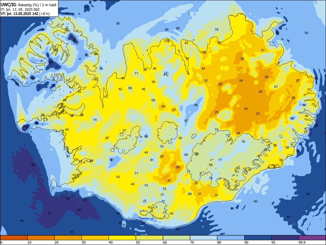Image resolution: width=326 pixels, height=245 pixels.
Task: Select the map value 54 on the Westfjords' east coast
Action: pyautogui.click(x=96, y=54)
